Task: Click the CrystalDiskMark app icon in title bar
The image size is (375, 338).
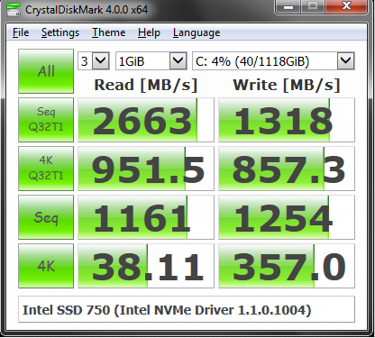Action: 14,10
